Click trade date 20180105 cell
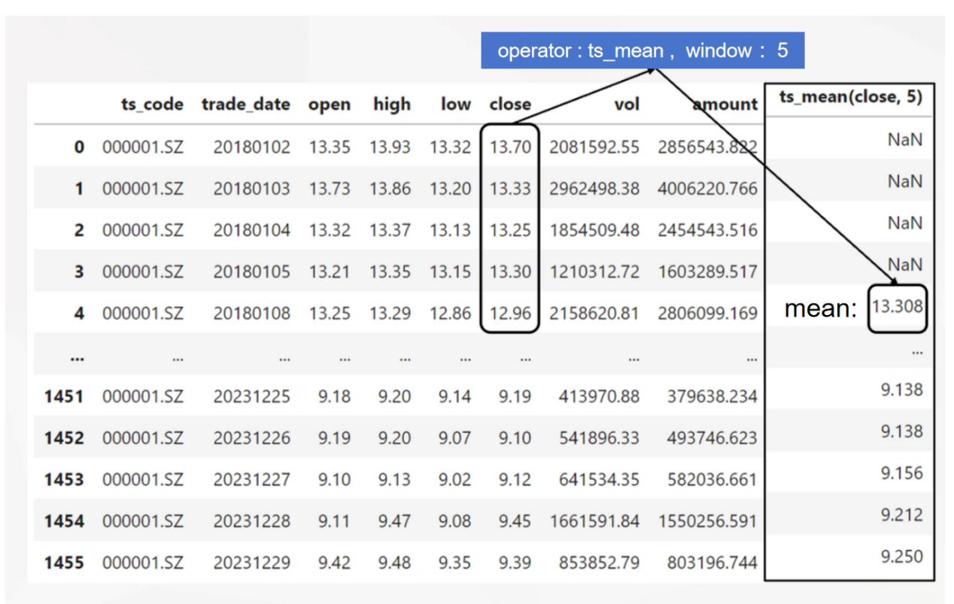Viewport: 954px width, 604px height. pyautogui.click(x=251, y=272)
